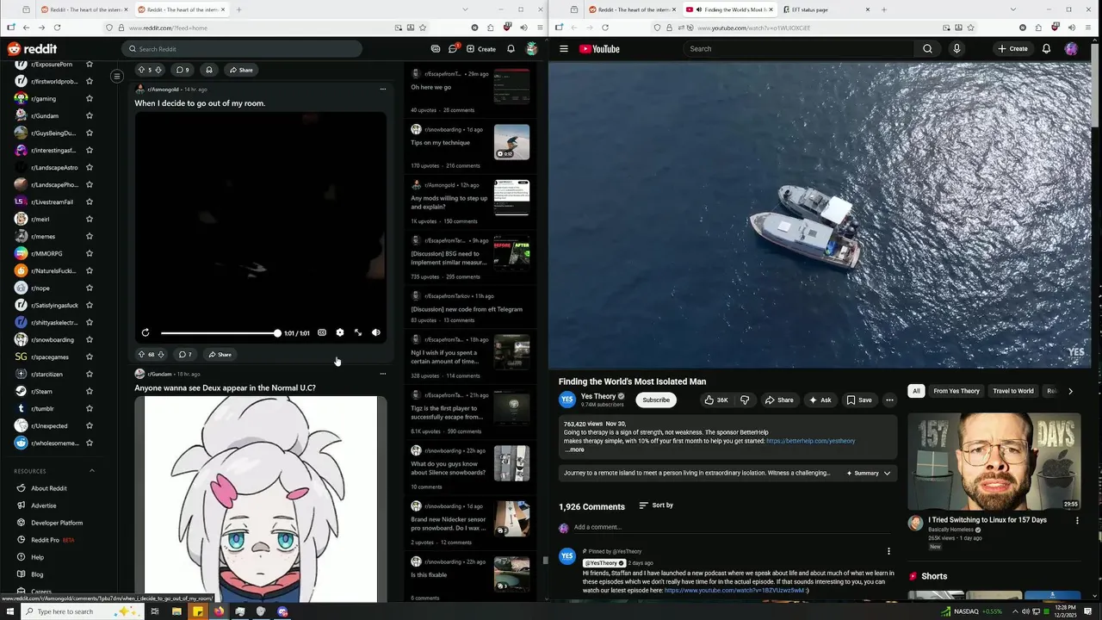Open options menu of the r/Asmongold post

pos(383,89)
